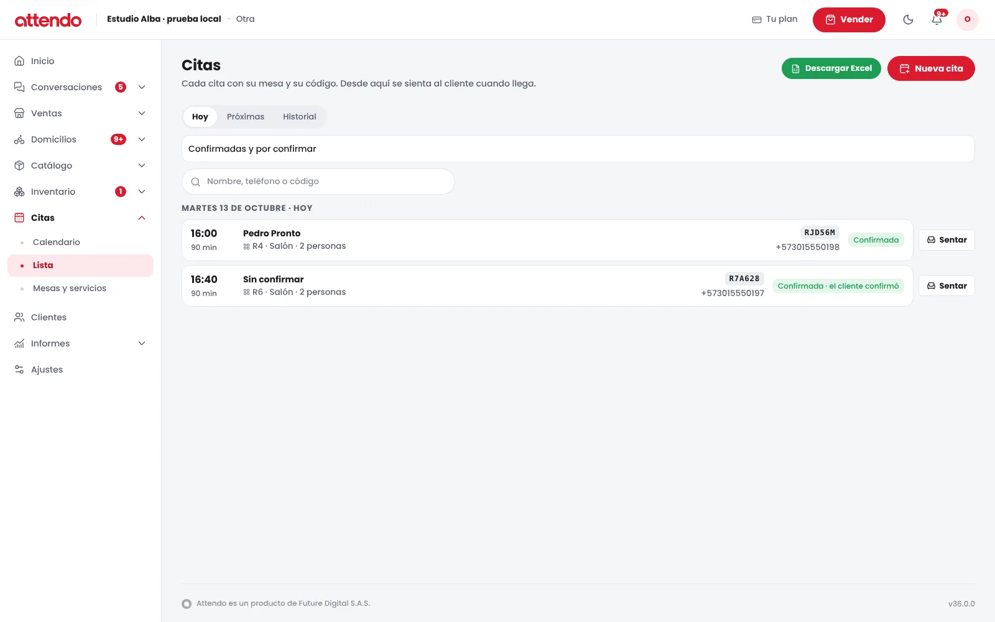The height and width of the screenshot is (622, 995).
Task: Open the Confirmadas y por confirmar filter
Action: click(x=578, y=149)
